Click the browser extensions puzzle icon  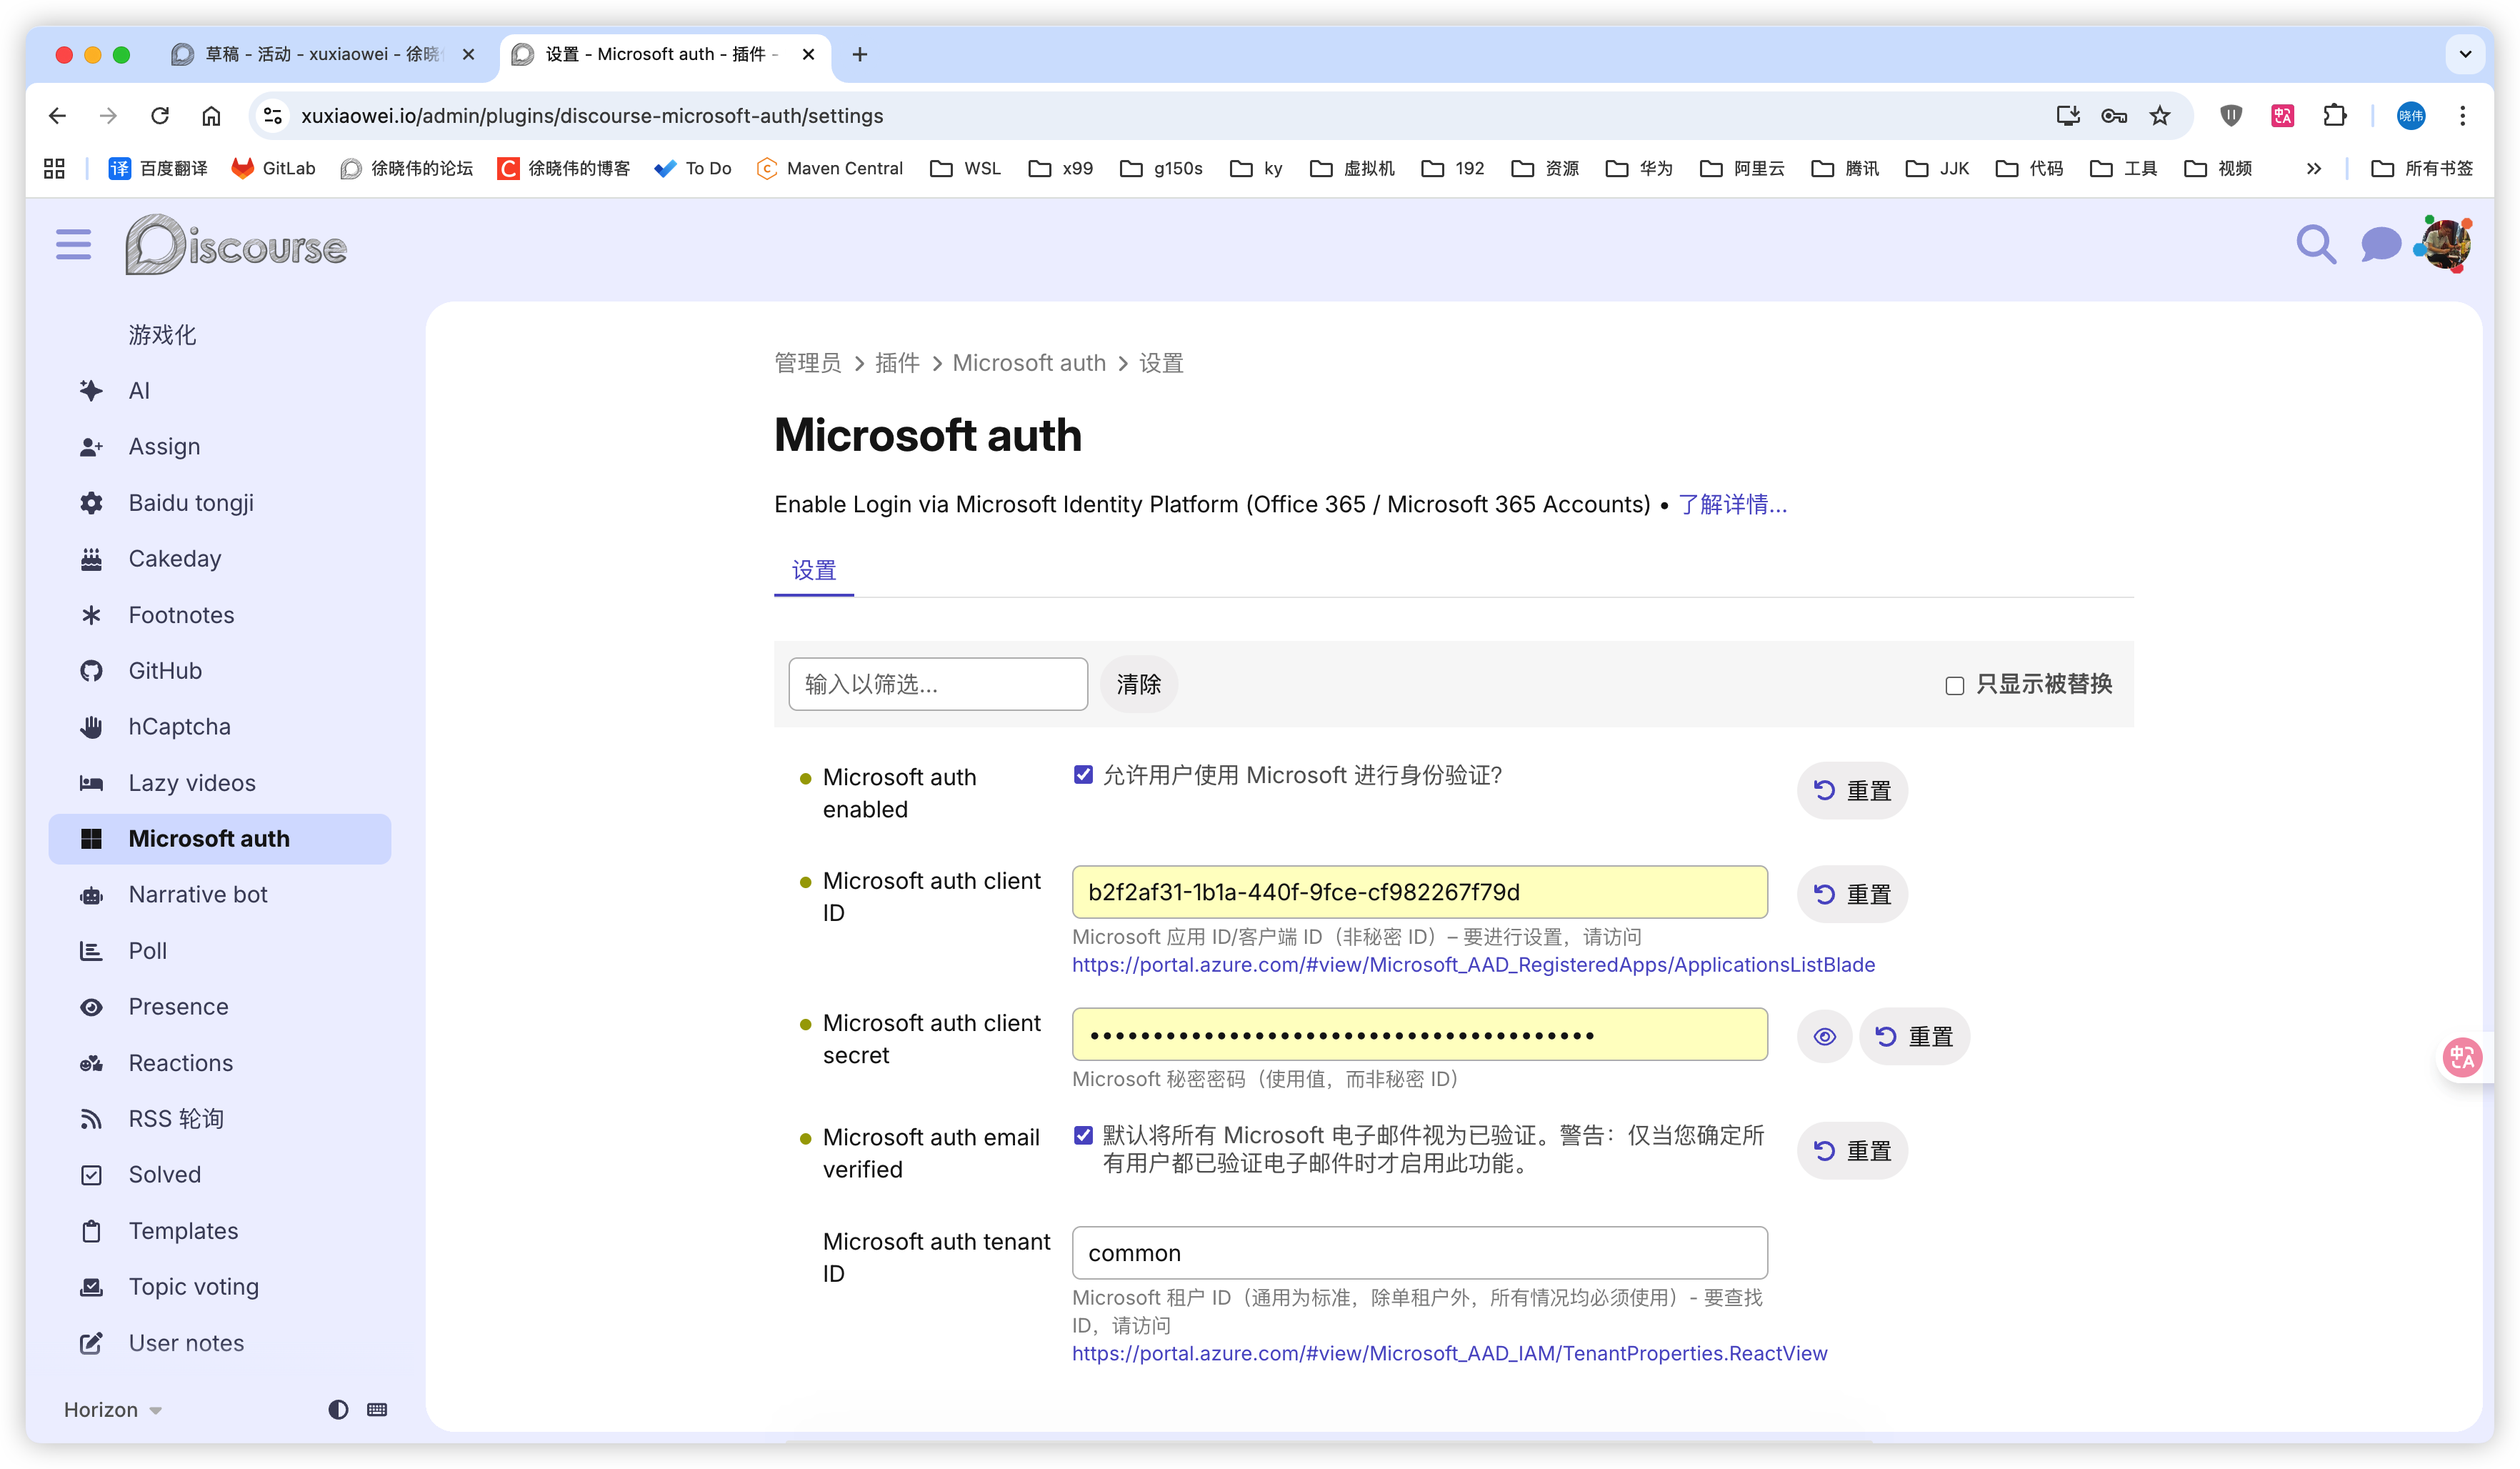2334,116
